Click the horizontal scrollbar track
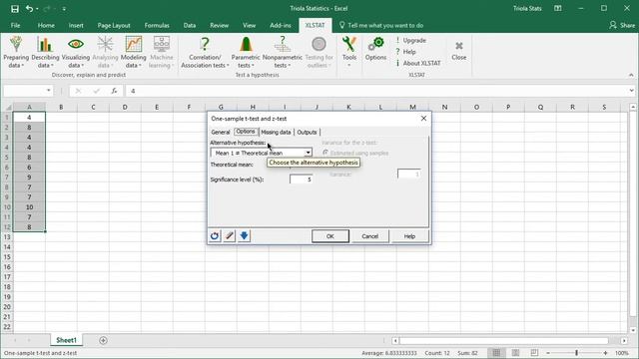 click(503, 340)
